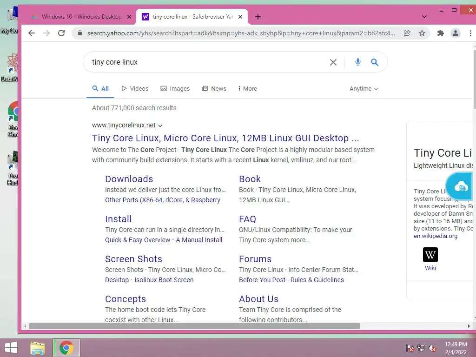Open the FAQ sitelink
The image size is (476, 357).
(x=247, y=219)
